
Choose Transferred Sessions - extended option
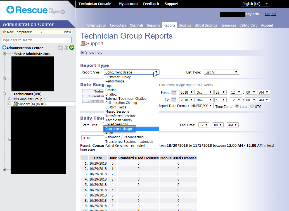coord(131,141)
